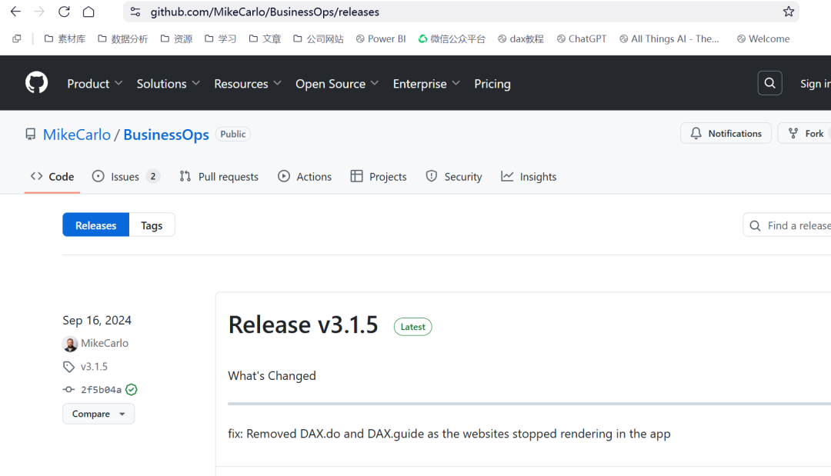Image resolution: width=831 pixels, height=476 pixels.
Task: Open the browser home page icon
Action: (88, 12)
